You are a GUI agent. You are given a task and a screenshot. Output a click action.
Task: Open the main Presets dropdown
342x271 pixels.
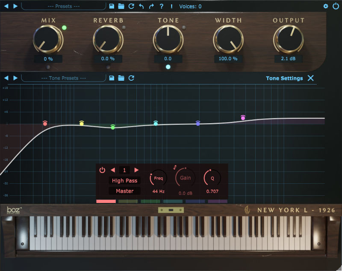click(63, 6)
